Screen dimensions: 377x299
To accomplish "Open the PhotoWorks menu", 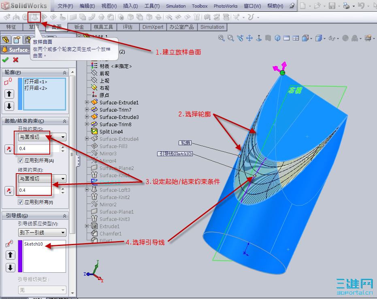I will [x=226, y=6].
